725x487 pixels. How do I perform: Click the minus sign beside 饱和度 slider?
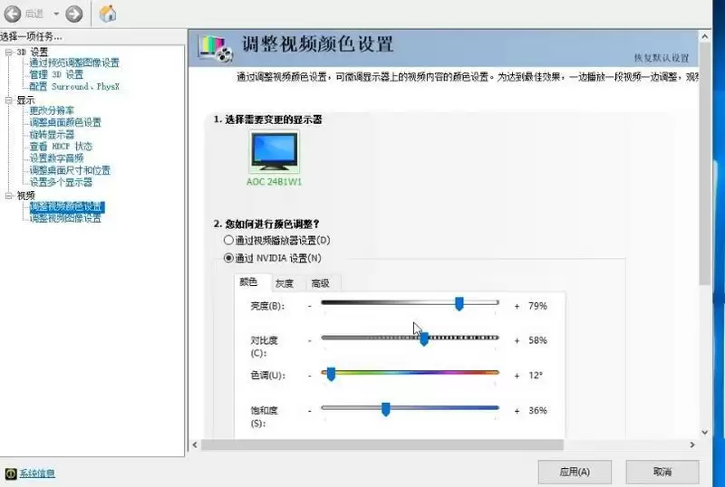pyautogui.click(x=309, y=410)
